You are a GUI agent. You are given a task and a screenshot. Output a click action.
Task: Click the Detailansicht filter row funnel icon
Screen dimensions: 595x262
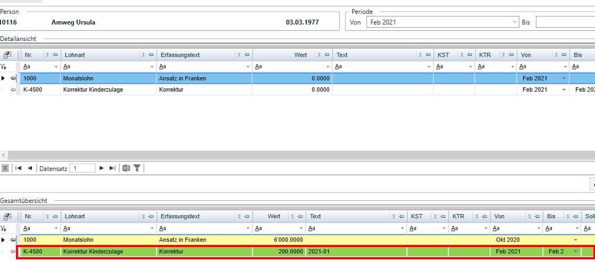[x=3, y=67]
